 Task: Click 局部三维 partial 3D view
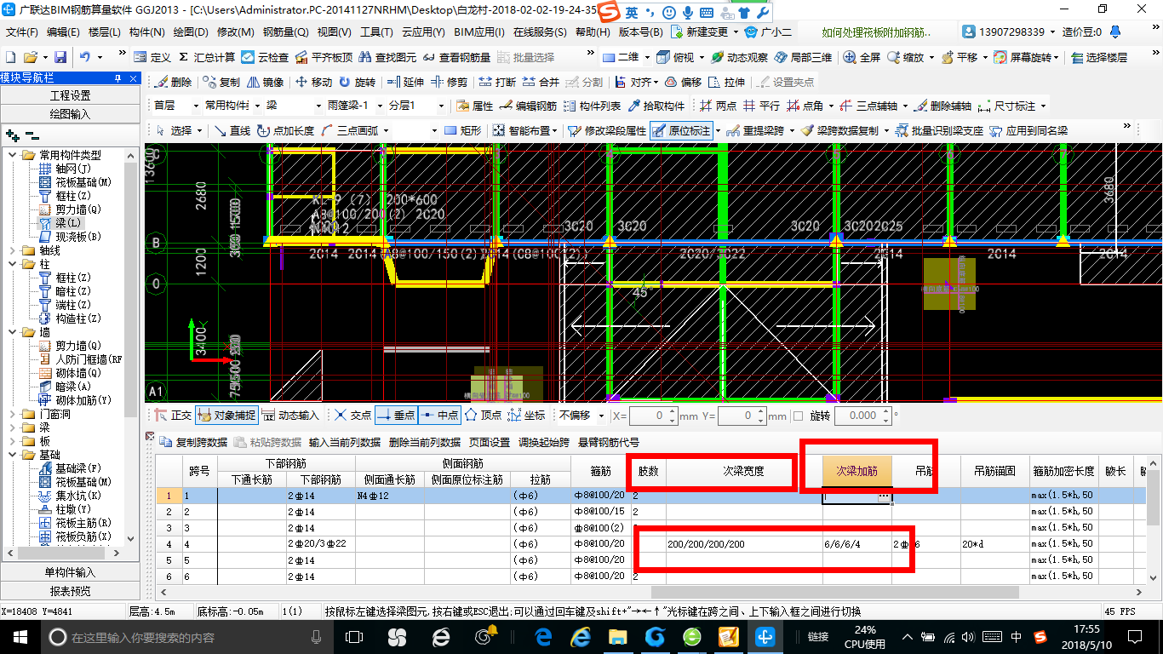pyautogui.click(x=803, y=57)
